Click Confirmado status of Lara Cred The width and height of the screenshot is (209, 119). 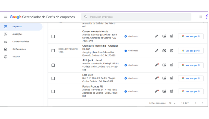[131, 78]
